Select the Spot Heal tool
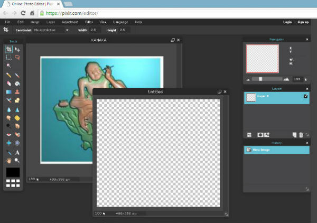317x223 pixels. click(x=17, y=134)
